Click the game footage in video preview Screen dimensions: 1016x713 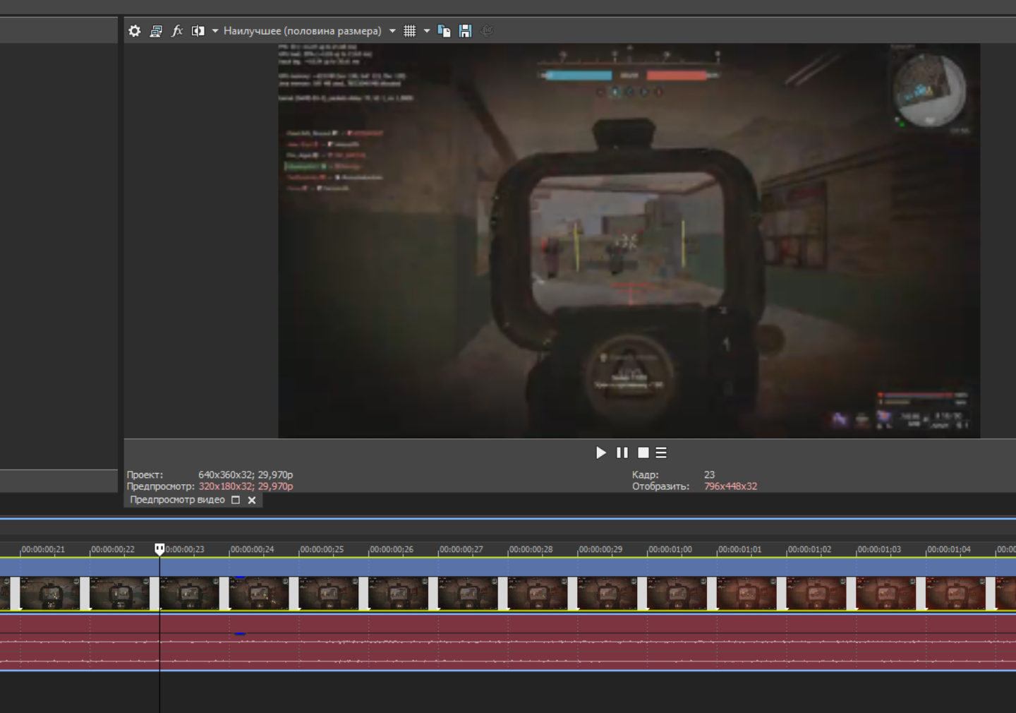pos(629,241)
